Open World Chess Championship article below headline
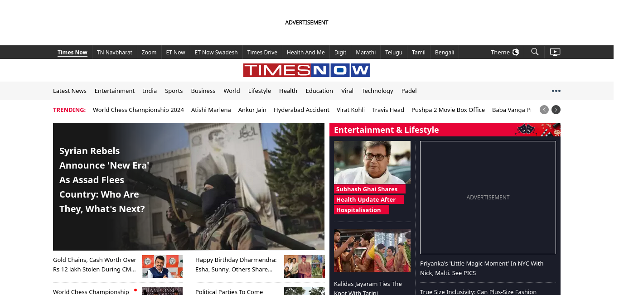Screen dimensions: 619x295 click(91, 291)
